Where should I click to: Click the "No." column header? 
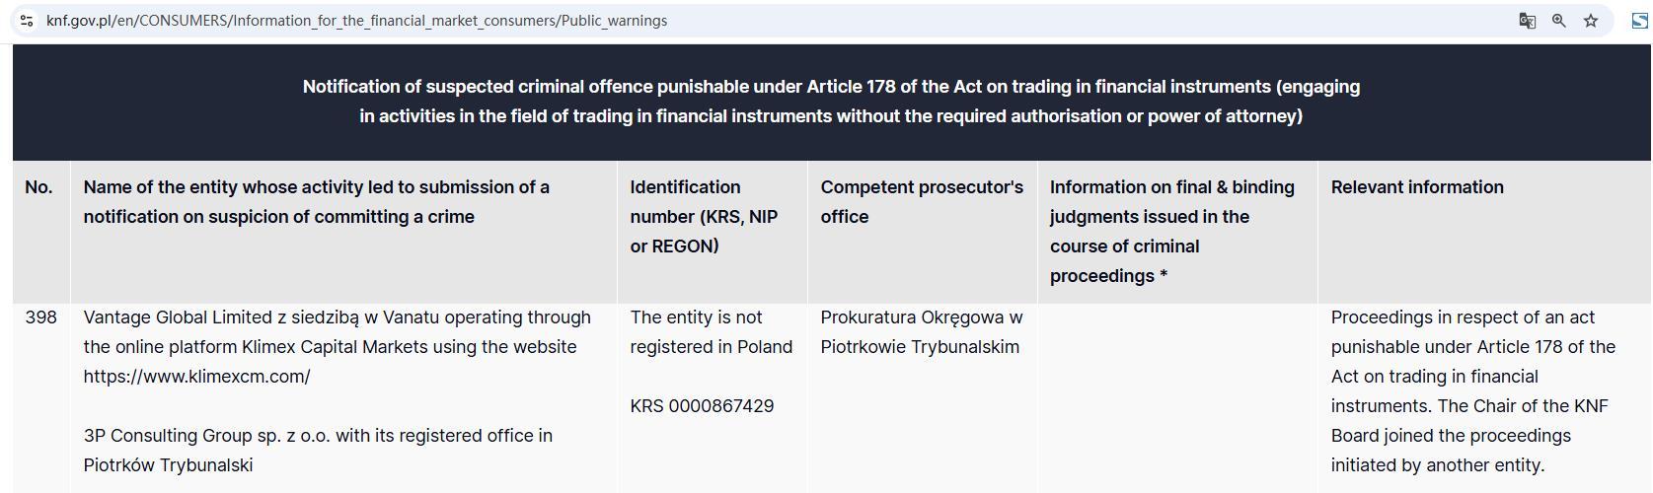(x=39, y=187)
